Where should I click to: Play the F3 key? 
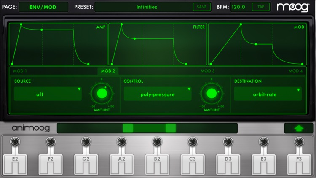(x=299, y=164)
